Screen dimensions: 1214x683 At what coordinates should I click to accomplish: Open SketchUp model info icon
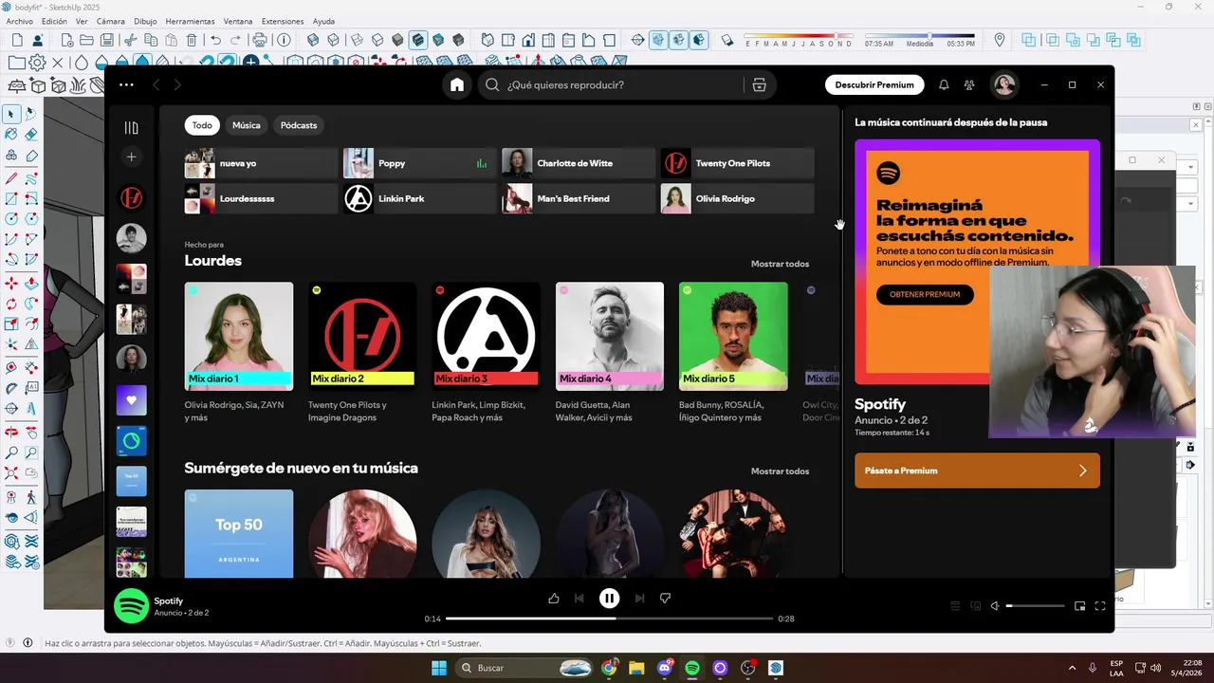click(284, 40)
